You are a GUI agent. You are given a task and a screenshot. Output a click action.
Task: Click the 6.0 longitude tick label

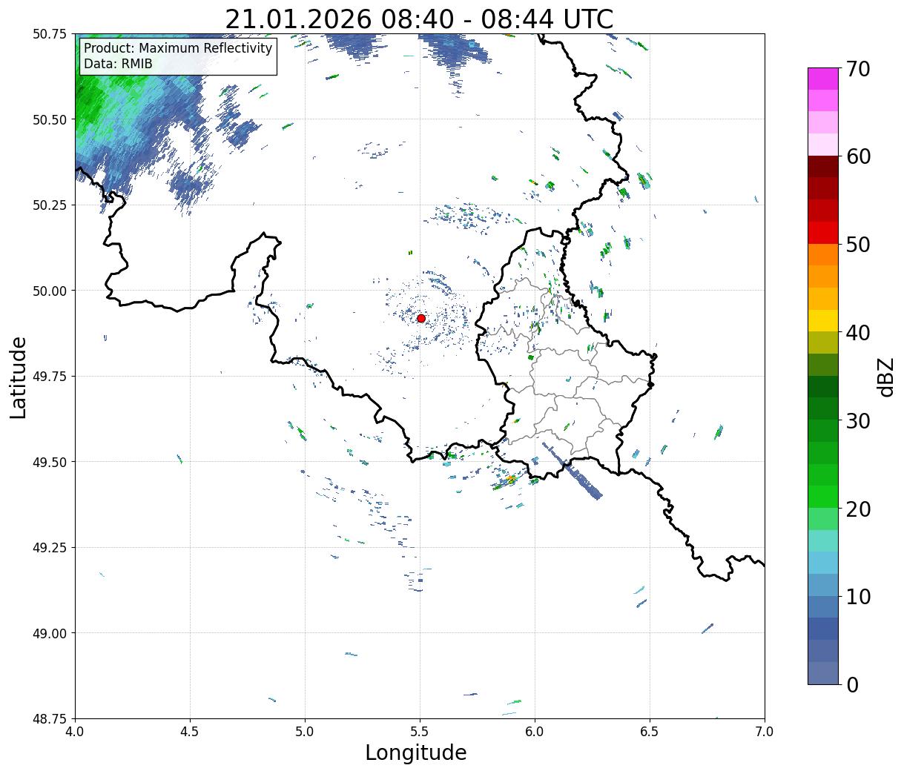[x=535, y=732]
